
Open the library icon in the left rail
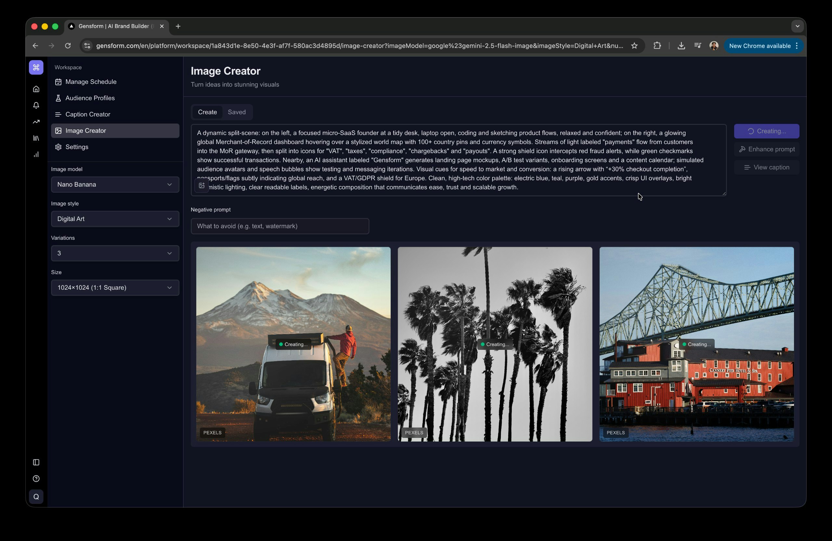(x=36, y=138)
